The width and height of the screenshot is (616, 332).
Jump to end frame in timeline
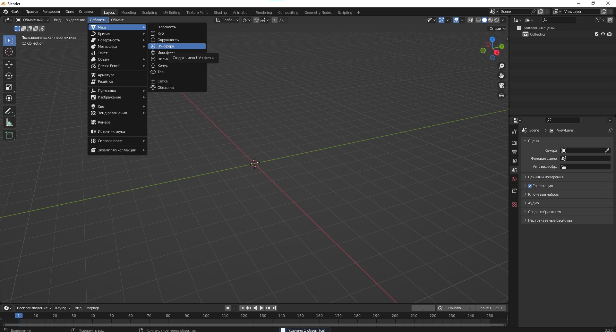(x=274, y=308)
